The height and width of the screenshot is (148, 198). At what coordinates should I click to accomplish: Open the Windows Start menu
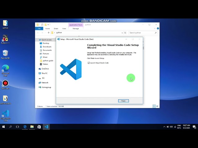[3, 127]
